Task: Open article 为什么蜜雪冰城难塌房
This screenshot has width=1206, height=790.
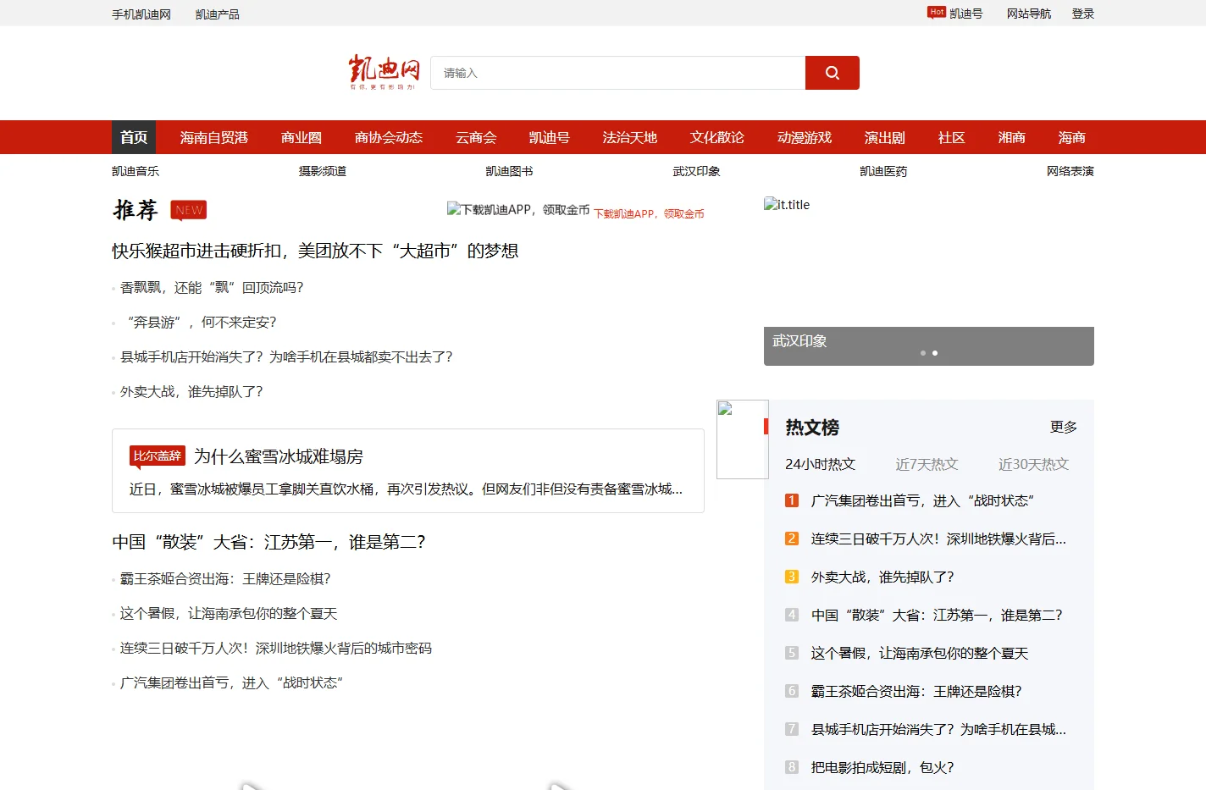Action: 279,456
